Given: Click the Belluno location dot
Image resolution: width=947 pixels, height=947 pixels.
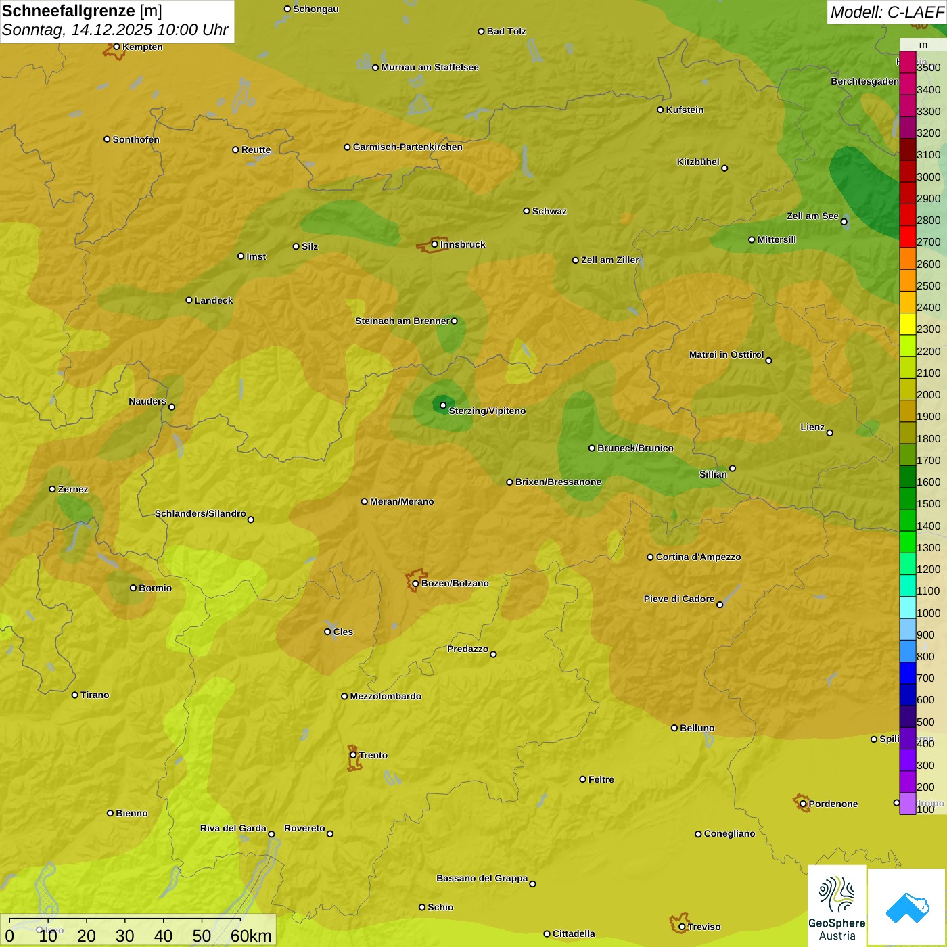Looking at the screenshot, I should point(674,728).
